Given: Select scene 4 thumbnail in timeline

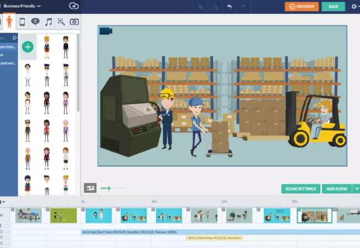Looking at the screenshot, I should pyautogui.click(x=134, y=215).
